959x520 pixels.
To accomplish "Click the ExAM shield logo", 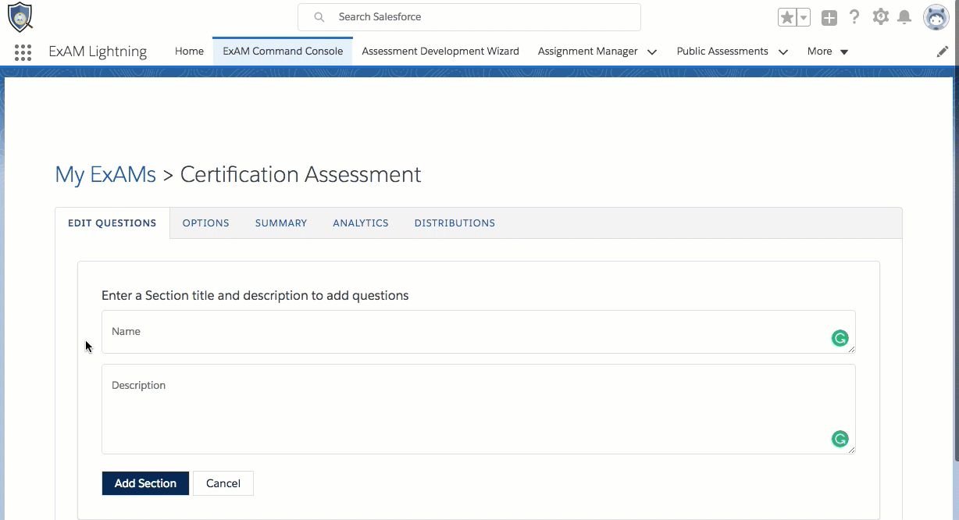I will [x=20, y=16].
